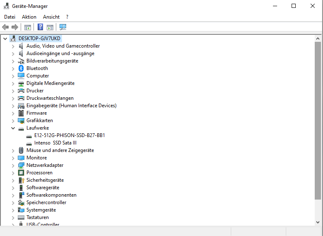
Task: Collapse the Laufwerke category
Action: [x=13, y=128]
